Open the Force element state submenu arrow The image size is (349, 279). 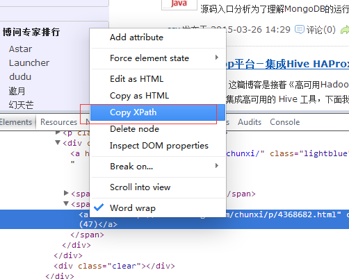click(x=217, y=58)
